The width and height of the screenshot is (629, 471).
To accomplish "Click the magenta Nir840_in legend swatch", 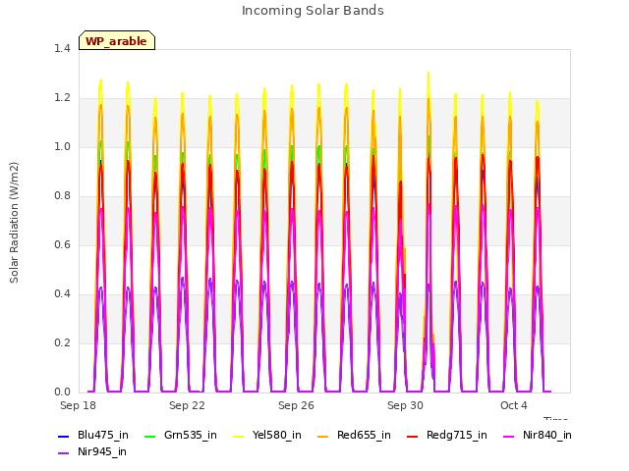I will (x=509, y=436).
